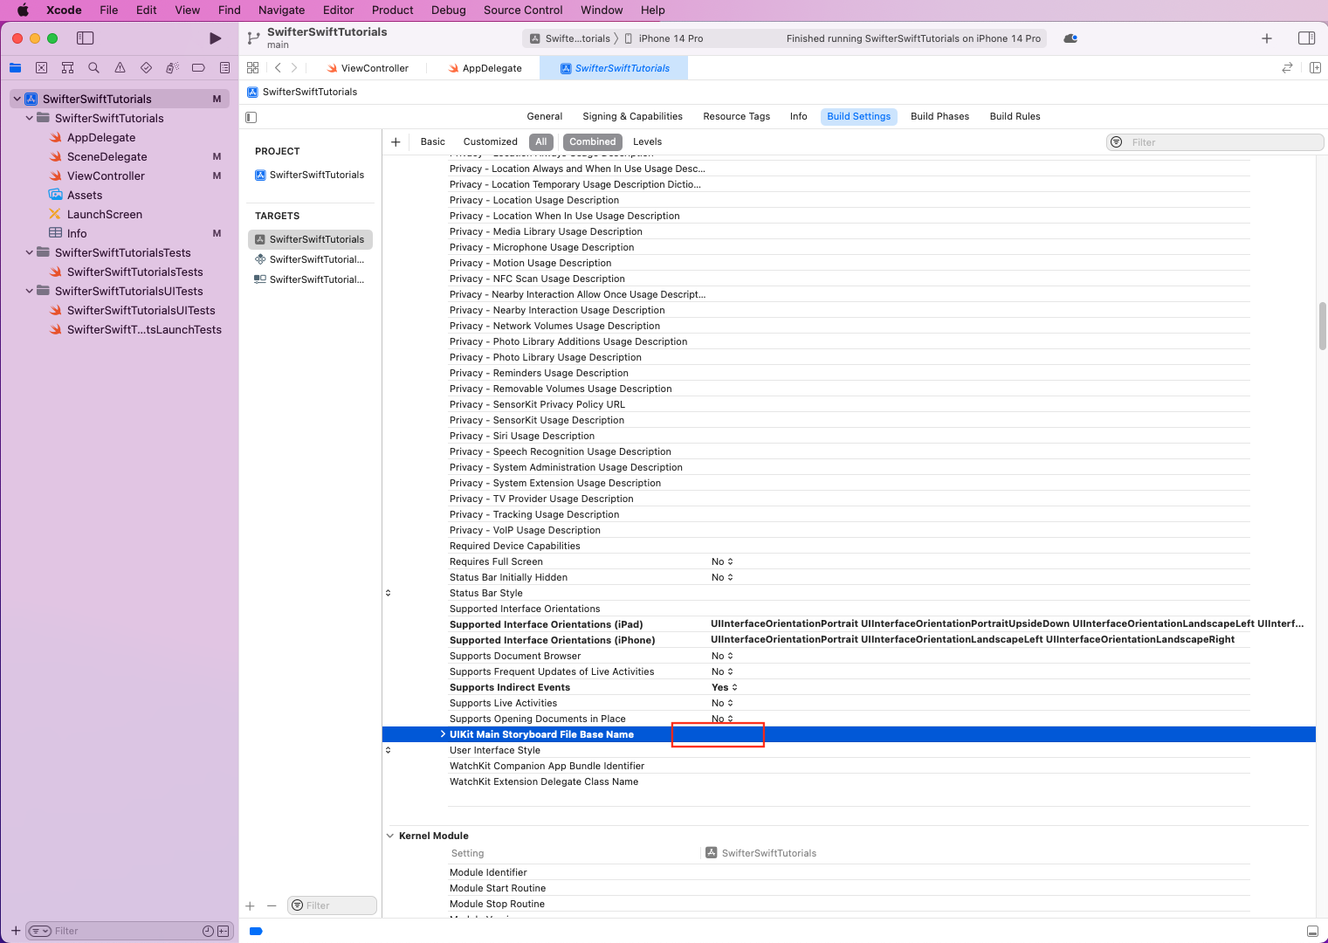Open the Build Rules tab
This screenshot has height=943, width=1328.
click(1015, 116)
